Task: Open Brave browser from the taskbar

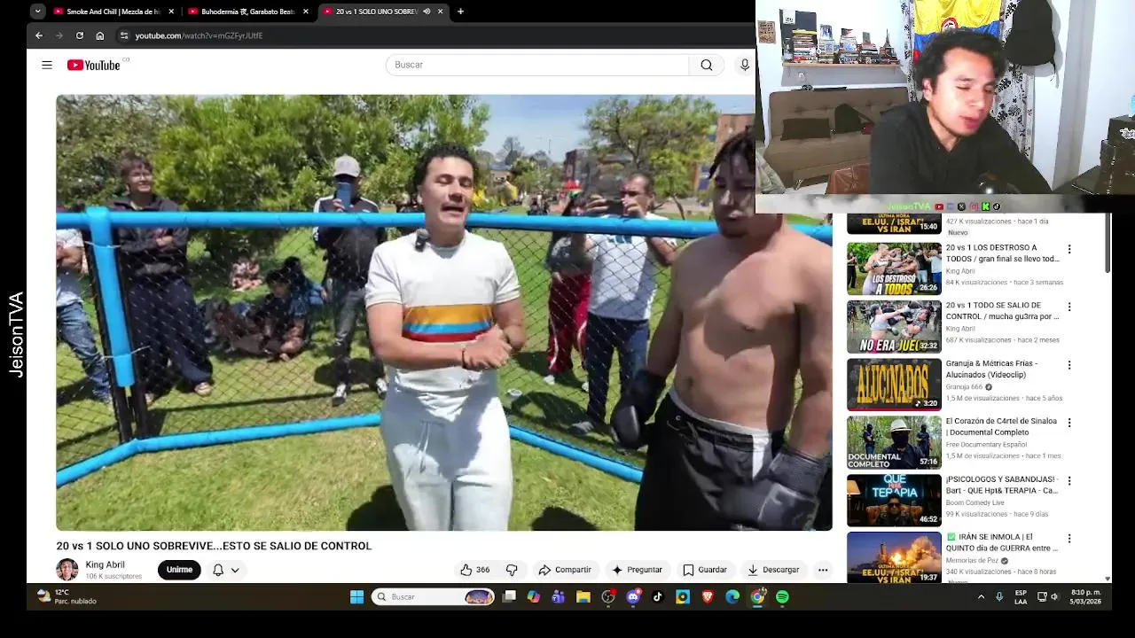Action: coord(708,597)
